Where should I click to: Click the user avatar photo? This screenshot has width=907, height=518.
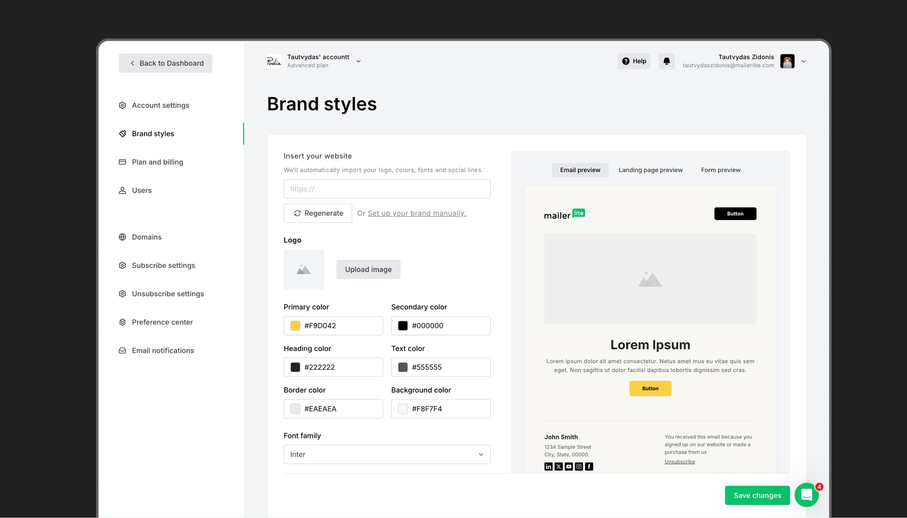pyautogui.click(x=787, y=61)
